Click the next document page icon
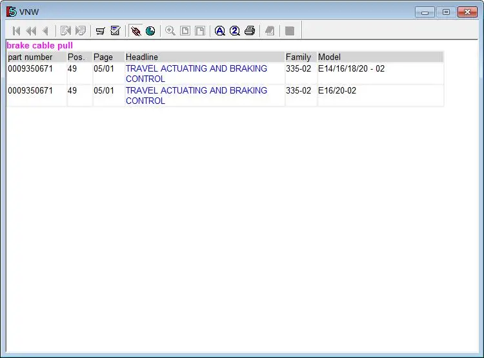 pos(81,31)
